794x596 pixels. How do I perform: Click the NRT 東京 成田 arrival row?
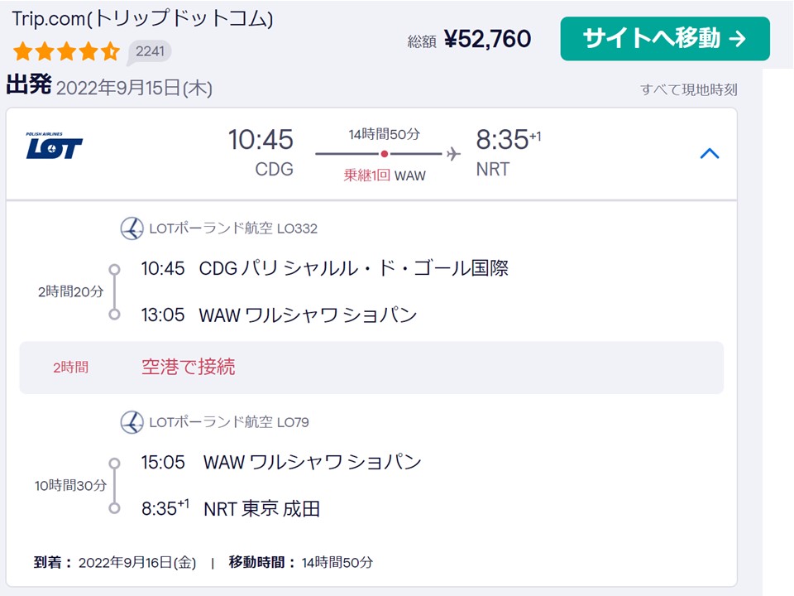tap(261, 508)
